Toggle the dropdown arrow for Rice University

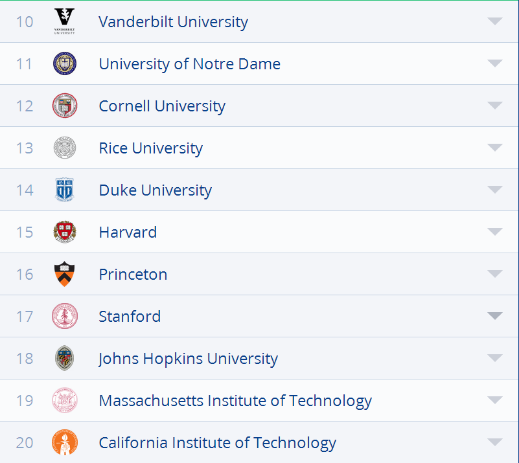pos(495,148)
